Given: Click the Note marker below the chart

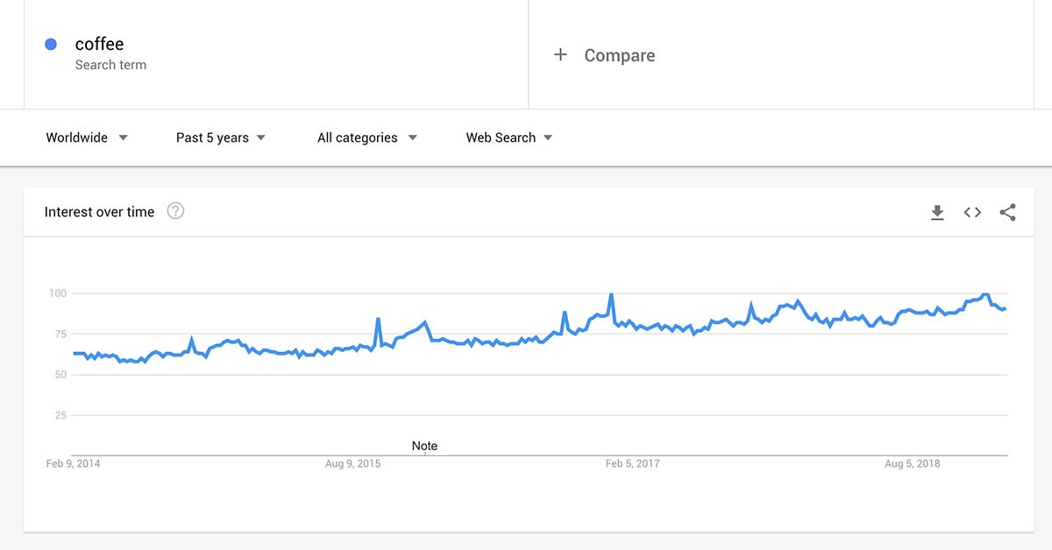Looking at the screenshot, I should (x=424, y=446).
